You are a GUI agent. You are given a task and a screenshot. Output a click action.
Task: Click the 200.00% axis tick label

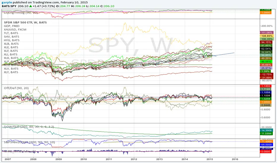point(267,26)
